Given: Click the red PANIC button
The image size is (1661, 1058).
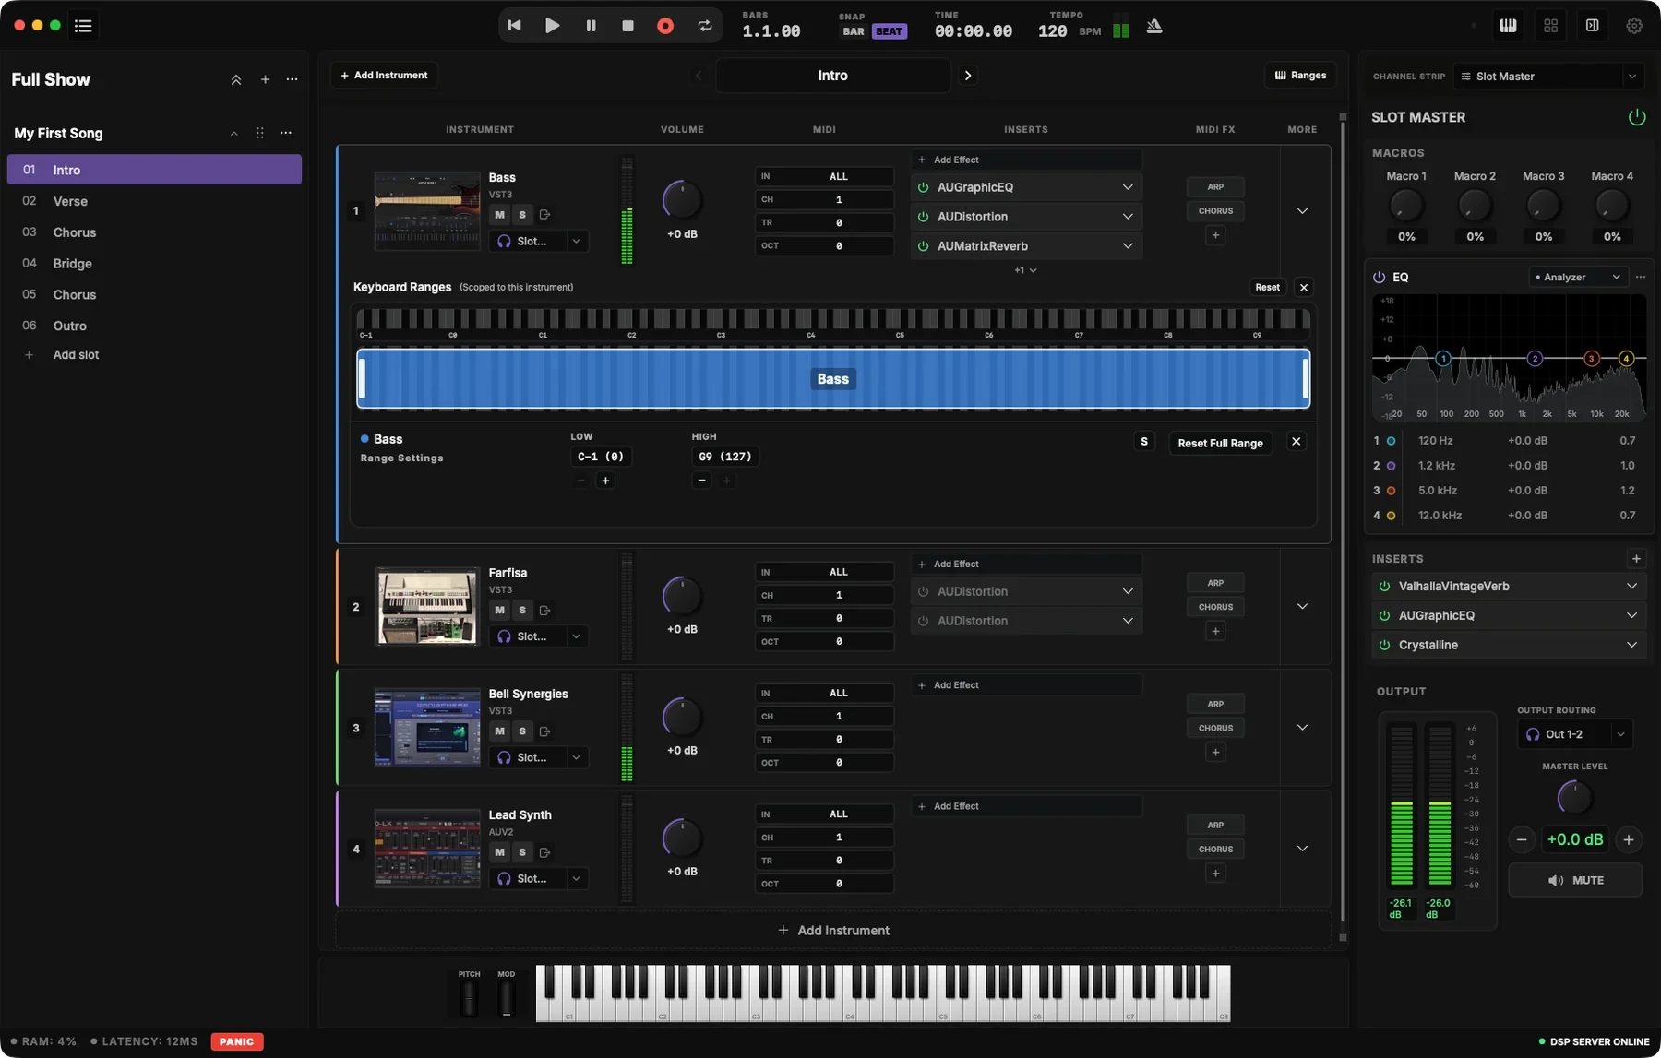Looking at the screenshot, I should [x=236, y=1042].
